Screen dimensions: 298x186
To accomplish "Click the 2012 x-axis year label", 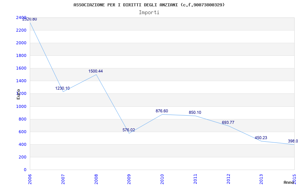I will coord(228,179).
